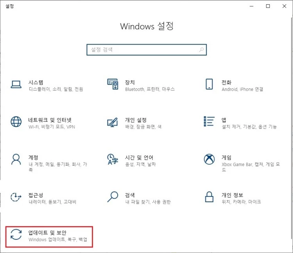This screenshot has height=253, width=293.
Task: Click the text 설치 제거, 기본값, 옵션 기능
Action: pos(249,127)
